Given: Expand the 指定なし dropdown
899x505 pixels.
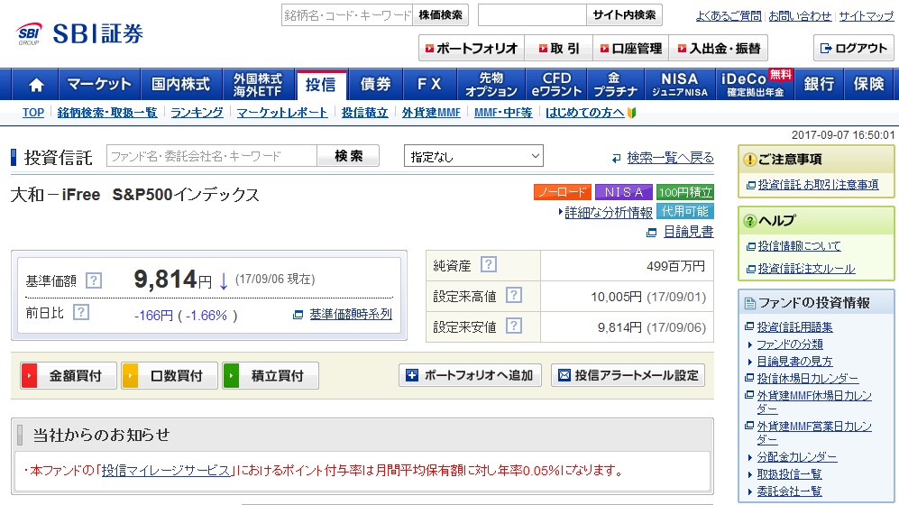Looking at the screenshot, I should 473,156.
